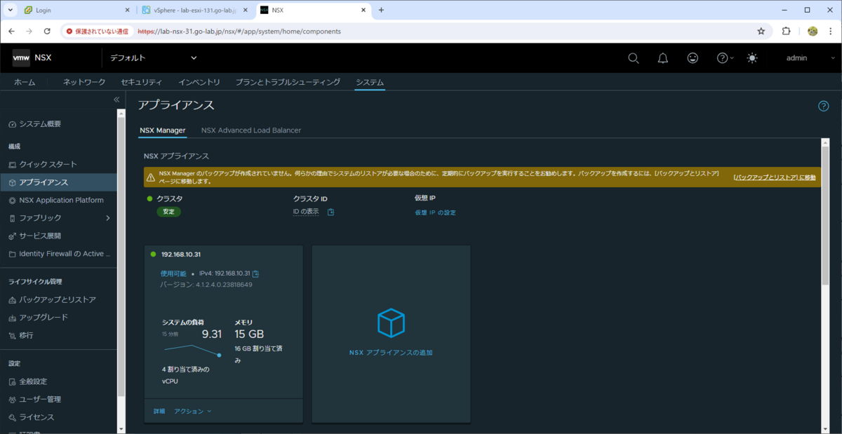Open a new browser tab plus button

[381, 10]
